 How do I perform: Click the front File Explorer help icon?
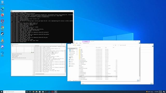(x=140, y=43)
